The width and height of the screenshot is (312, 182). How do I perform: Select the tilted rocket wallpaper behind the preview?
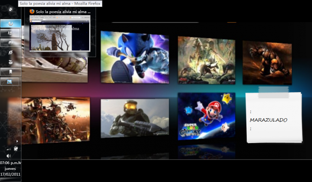[x=55, y=70]
